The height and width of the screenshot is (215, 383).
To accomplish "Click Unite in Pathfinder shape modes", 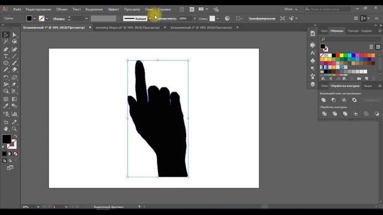I will pyautogui.click(x=324, y=100).
